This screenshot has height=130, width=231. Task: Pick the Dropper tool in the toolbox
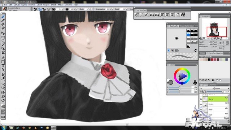point(3,20)
